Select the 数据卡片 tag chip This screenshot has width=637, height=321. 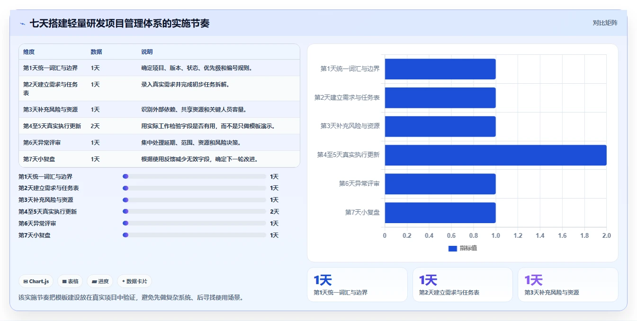pyautogui.click(x=135, y=281)
